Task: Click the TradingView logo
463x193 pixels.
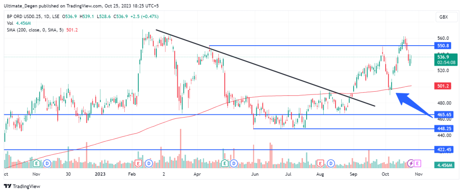Action: click(22, 186)
